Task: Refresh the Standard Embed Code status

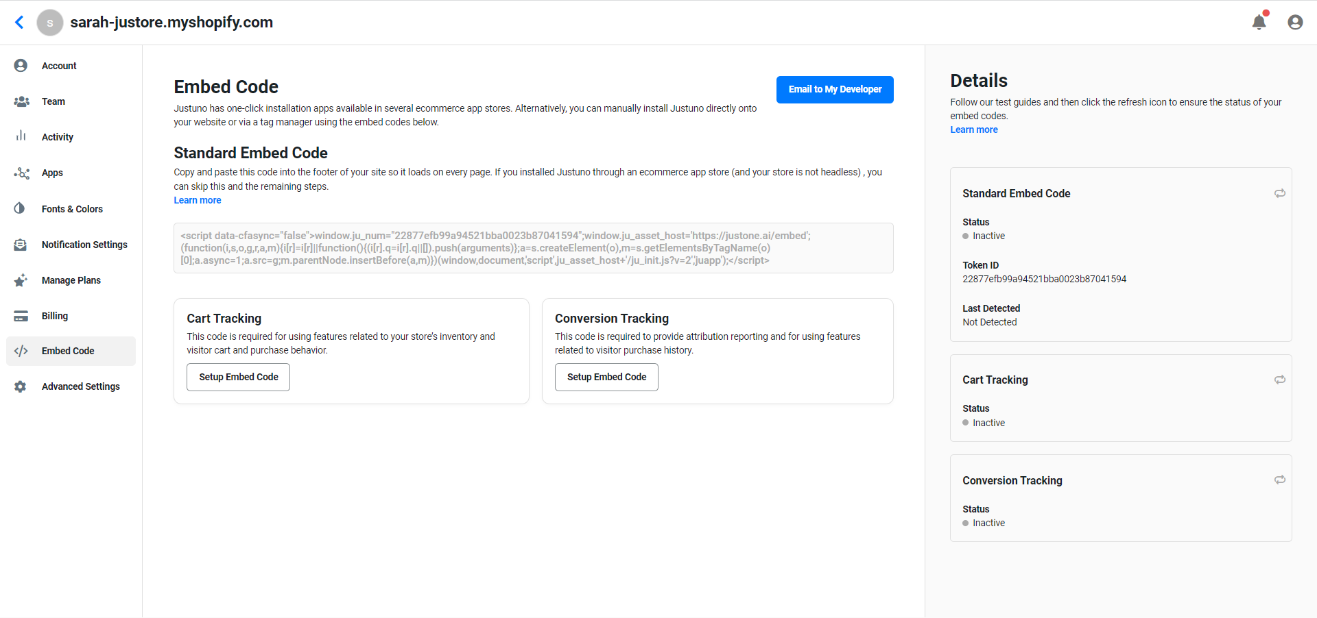Action: click(1279, 194)
